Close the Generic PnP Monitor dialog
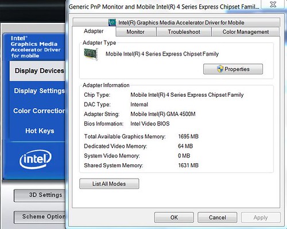This screenshot has width=287, height=229. click(273, 5)
